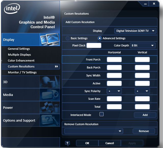Close the control panel window
This screenshot has width=163, height=148.
coord(154,4)
